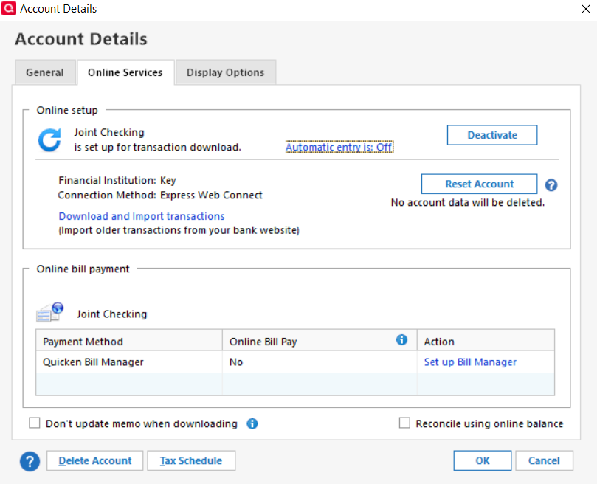The width and height of the screenshot is (597, 484).
Task: Click Quicken logo in title bar
Action: click(9, 8)
